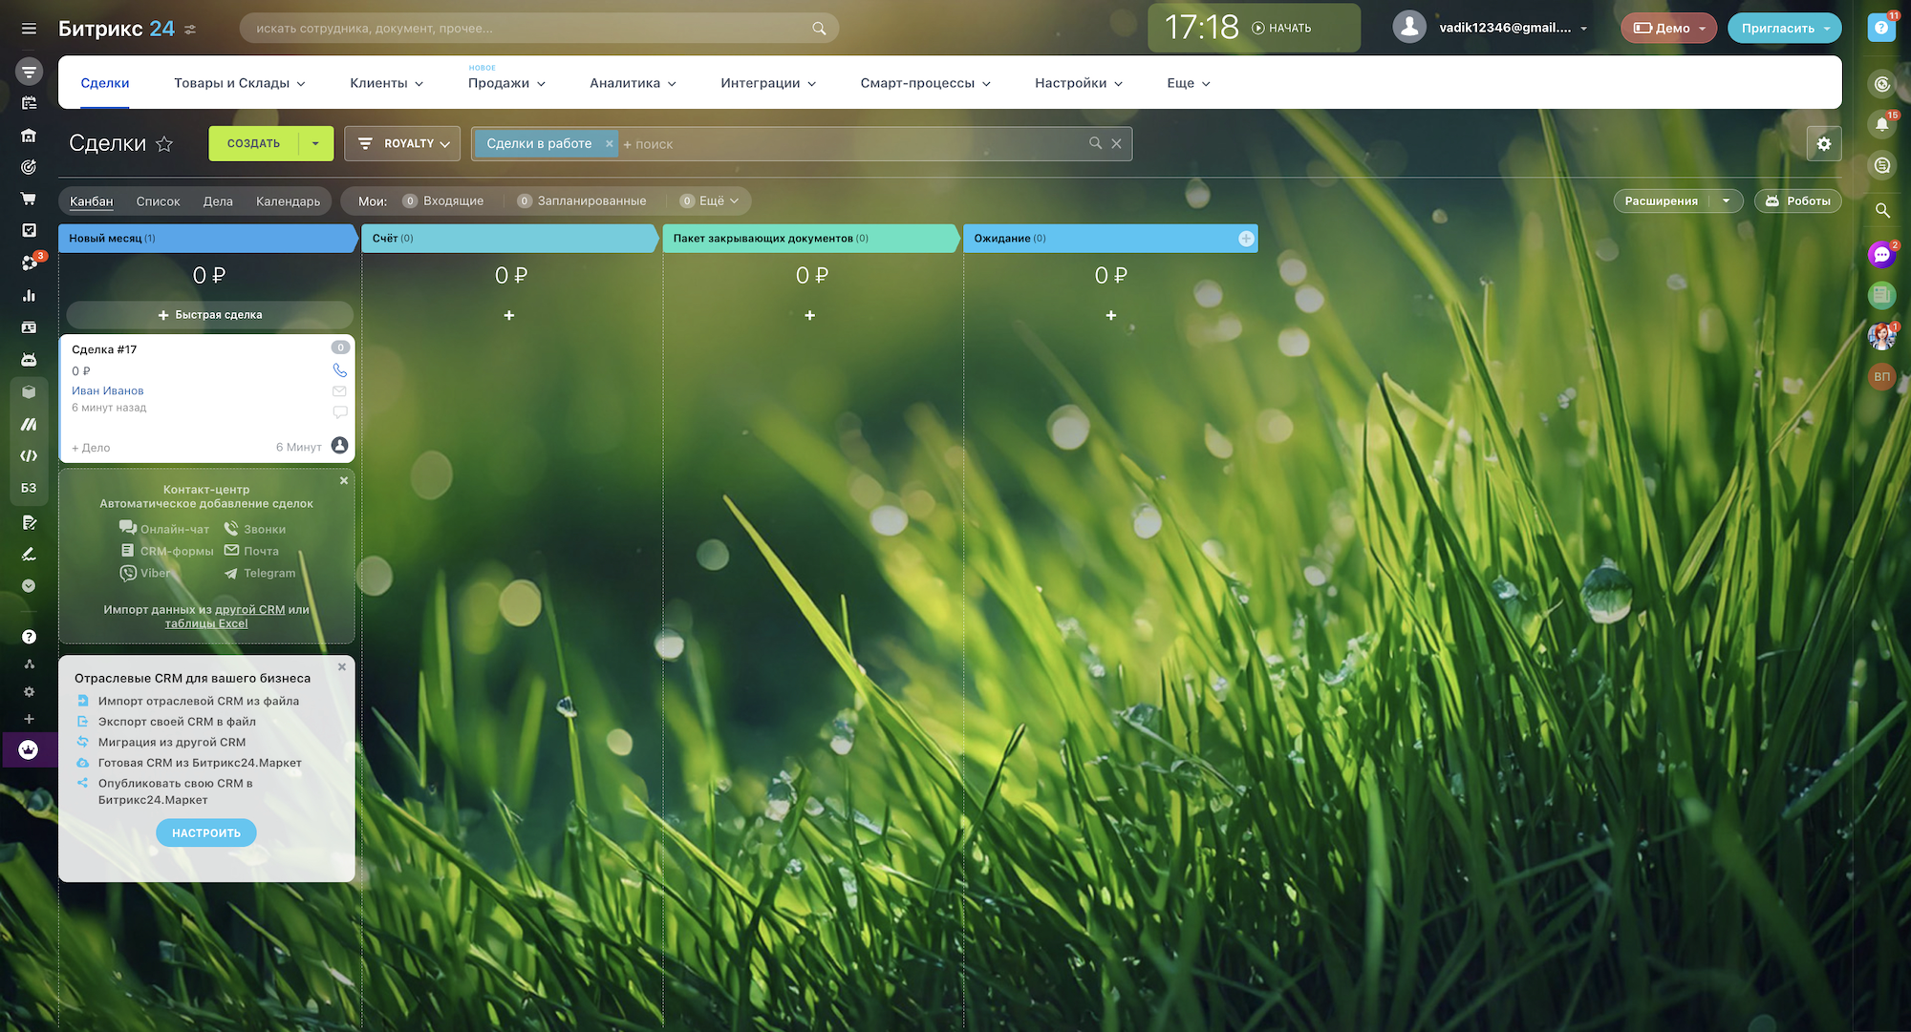Follow таблицы Excel import link
Screen dimensions: 1911x1032
(206, 624)
